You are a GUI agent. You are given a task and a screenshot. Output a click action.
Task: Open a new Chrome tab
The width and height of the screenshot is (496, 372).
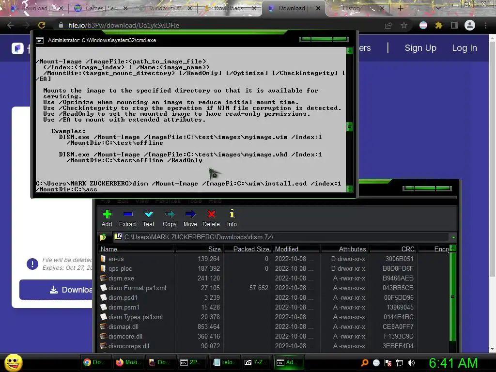(x=401, y=8)
